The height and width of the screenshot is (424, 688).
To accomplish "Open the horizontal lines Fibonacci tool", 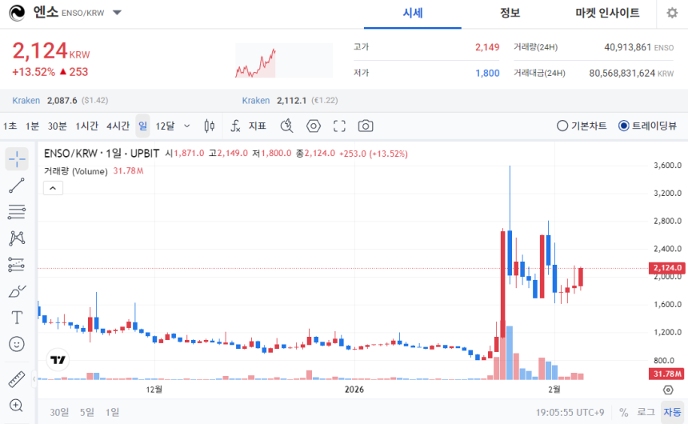I will [x=17, y=212].
